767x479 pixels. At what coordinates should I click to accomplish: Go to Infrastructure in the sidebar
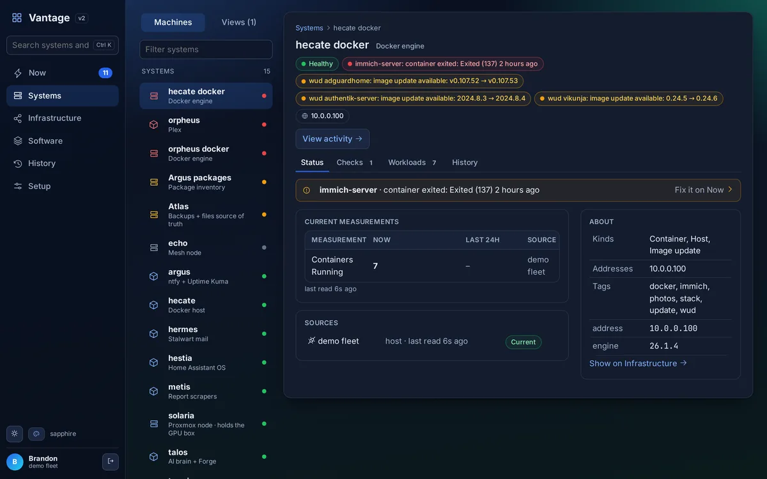(x=63, y=118)
